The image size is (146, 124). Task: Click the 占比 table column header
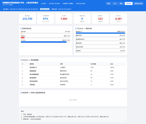point(112,64)
